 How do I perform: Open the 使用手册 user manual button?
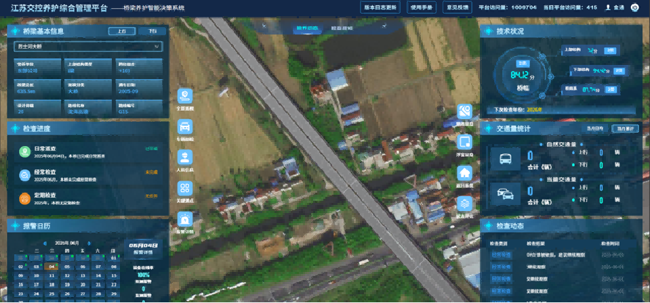[422, 7]
